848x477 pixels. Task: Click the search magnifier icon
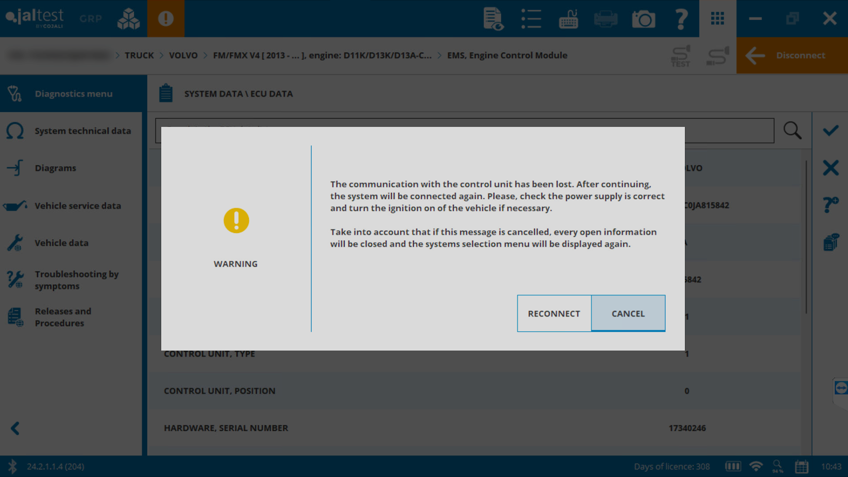tap(792, 130)
